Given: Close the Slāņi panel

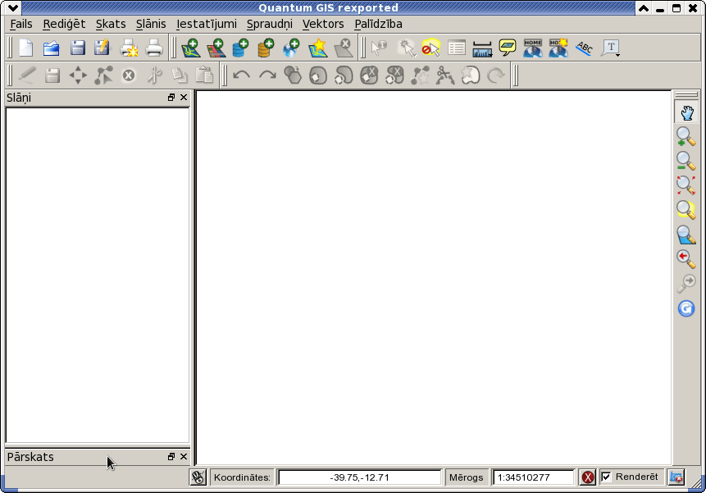Looking at the screenshot, I should [184, 98].
